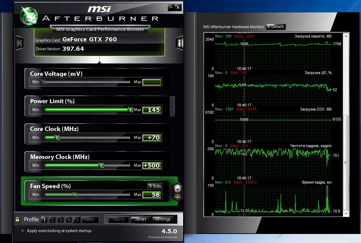Select Profile slot 1
Viewport: 361px width, 243px height.
click(x=44, y=220)
